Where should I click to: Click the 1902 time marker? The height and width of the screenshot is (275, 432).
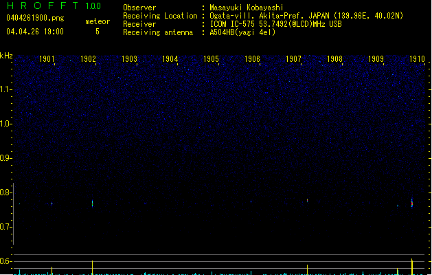(88, 60)
